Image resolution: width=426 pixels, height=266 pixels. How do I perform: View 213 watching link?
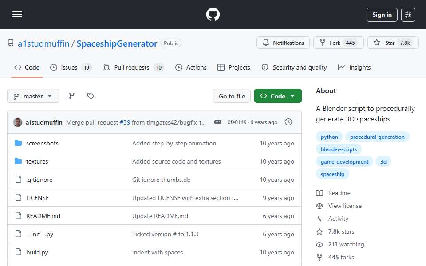[340, 245]
